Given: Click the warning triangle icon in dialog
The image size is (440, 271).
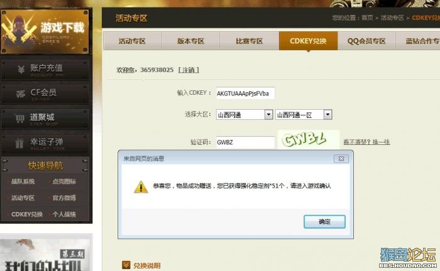Looking at the screenshot, I should (x=141, y=187).
